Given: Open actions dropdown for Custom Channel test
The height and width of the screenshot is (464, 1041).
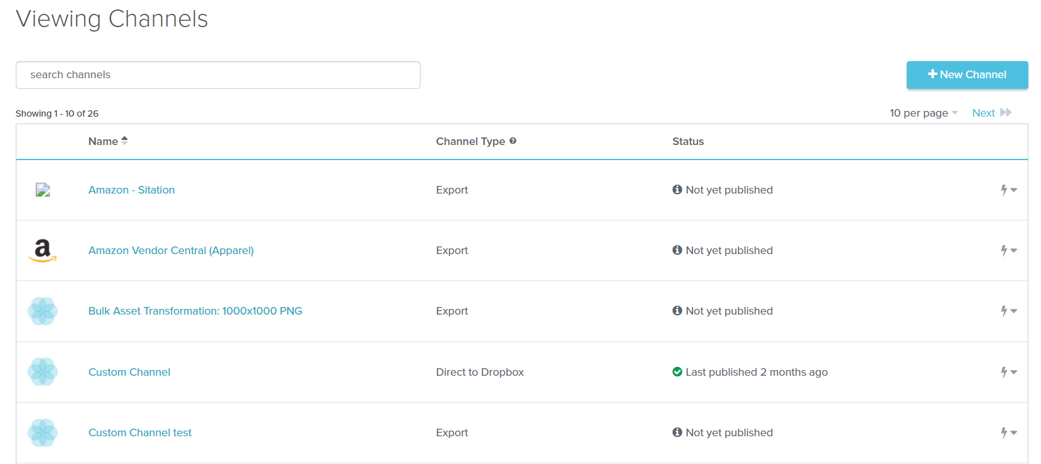Looking at the screenshot, I should tap(1009, 432).
